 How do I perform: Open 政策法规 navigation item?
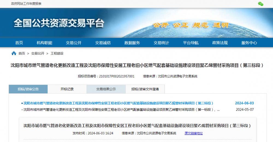coord(220,43)
